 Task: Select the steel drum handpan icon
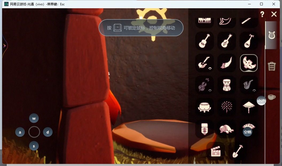point(205,107)
